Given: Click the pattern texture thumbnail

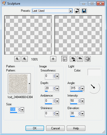Looking at the screenshot, I should click(18, 84).
